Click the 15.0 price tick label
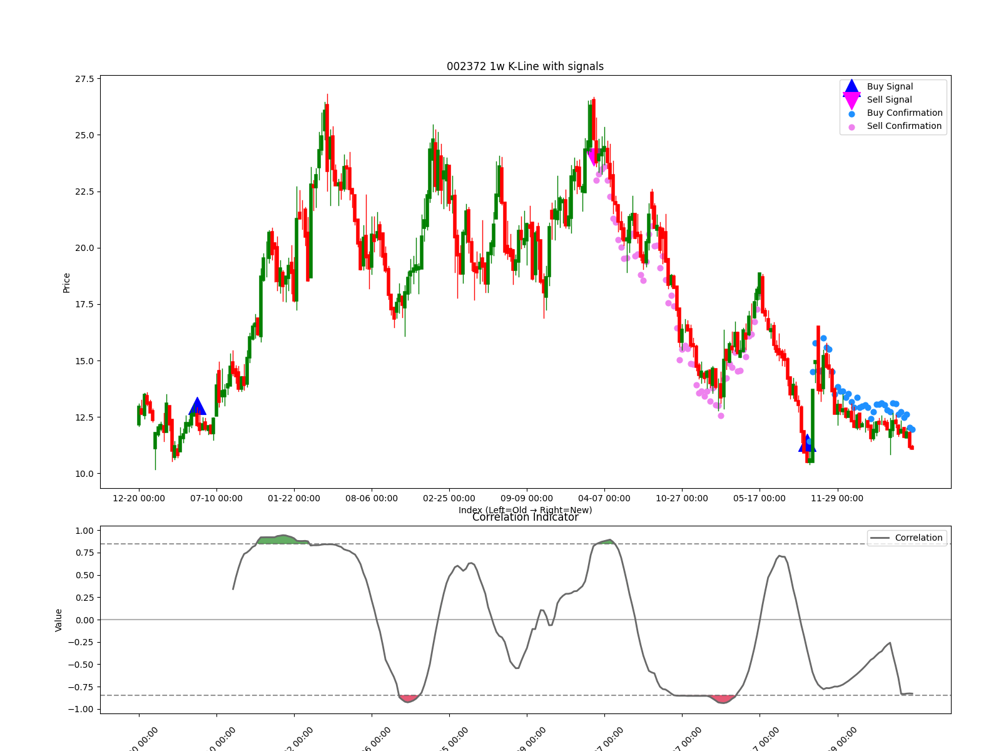 pos(84,361)
